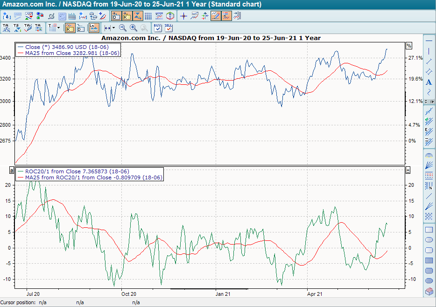Image resolution: width=436 pixels, height=307 pixels.
Task: Activate the zoom-in magnifier tool
Action: (x=133, y=28)
